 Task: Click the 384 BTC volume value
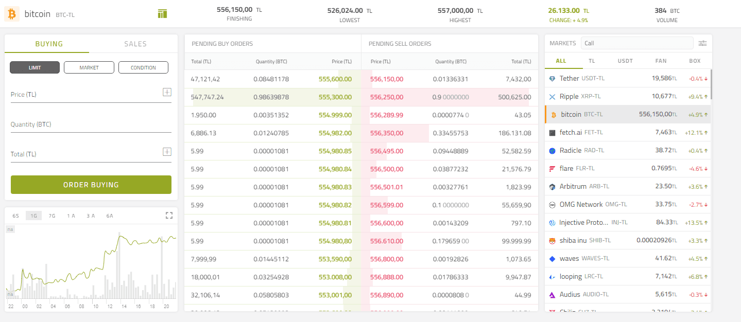click(667, 10)
